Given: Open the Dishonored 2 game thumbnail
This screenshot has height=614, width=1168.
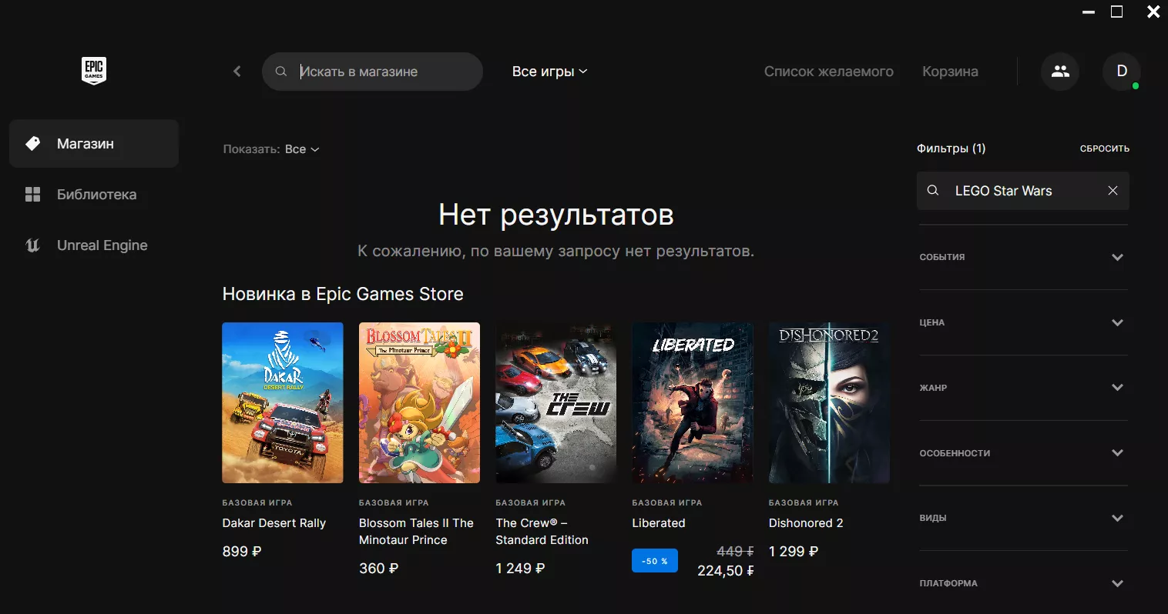Looking at the screenshot, I should pos(829,402).
